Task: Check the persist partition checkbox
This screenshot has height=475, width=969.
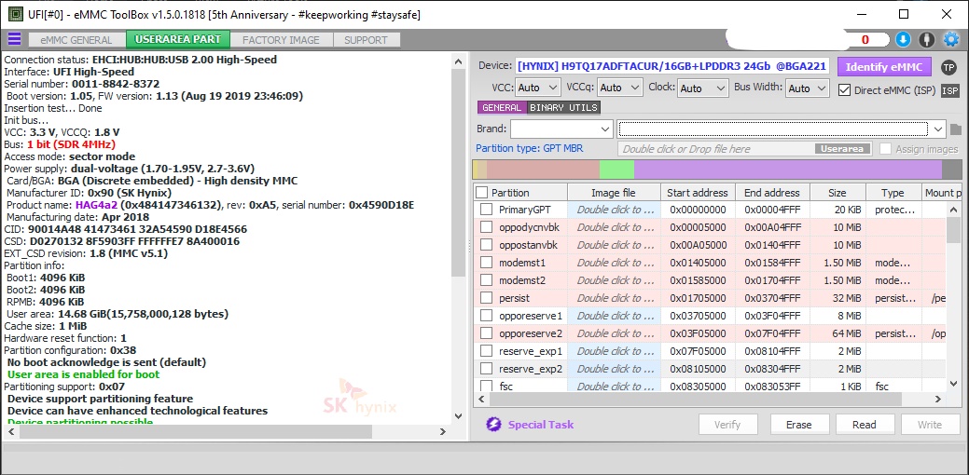Action: pyautogui.click(x=486, y=298)
